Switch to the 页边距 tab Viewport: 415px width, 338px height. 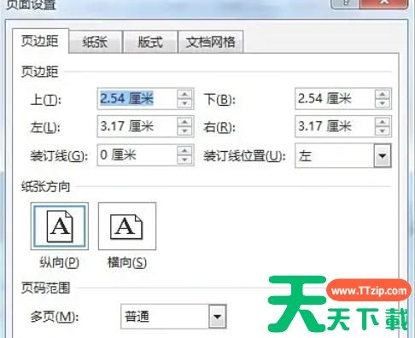40,41
